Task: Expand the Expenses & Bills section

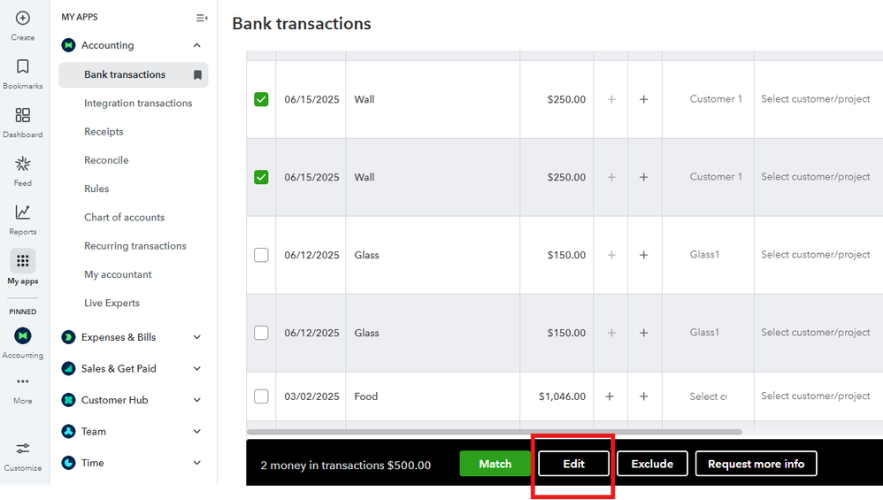Action: [196, 337]
